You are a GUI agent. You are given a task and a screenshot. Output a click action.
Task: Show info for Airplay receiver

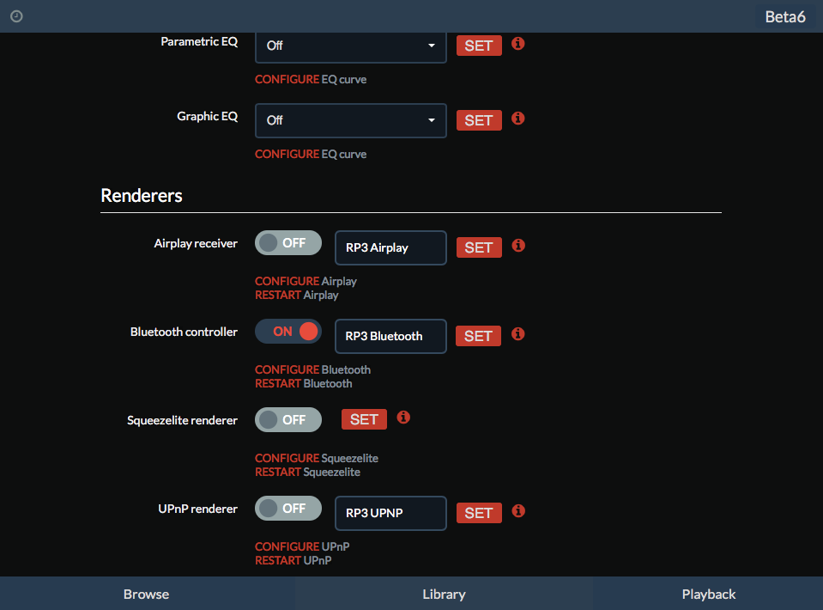click(518, 246)
